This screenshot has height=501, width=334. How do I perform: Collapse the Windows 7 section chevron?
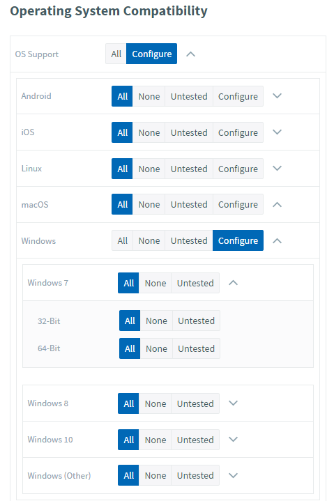[234, 283]
